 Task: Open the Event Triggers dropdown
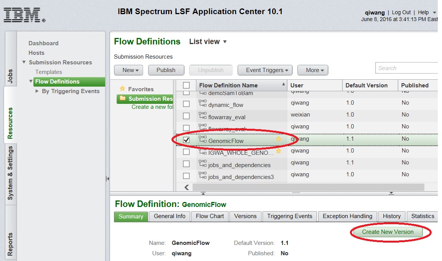(265, 70)
